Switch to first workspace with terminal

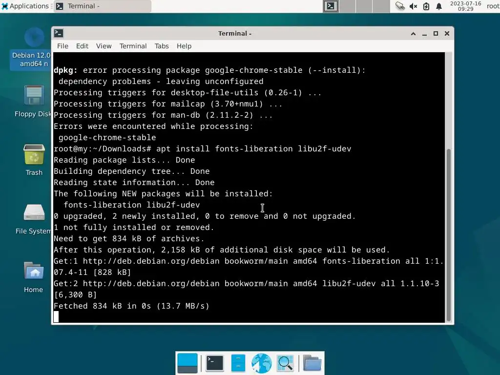tap(331, 6)
